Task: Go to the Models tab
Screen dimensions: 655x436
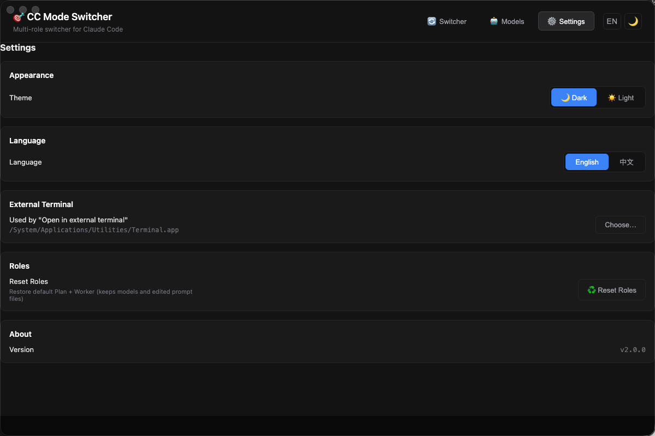Action: [x=507, y=21]
